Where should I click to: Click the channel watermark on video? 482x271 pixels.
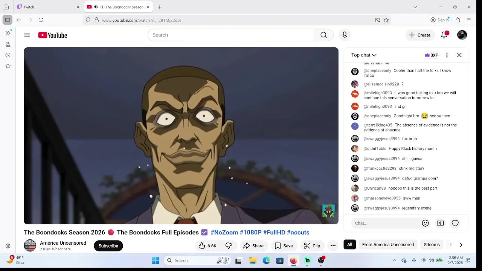click(328, 211)
